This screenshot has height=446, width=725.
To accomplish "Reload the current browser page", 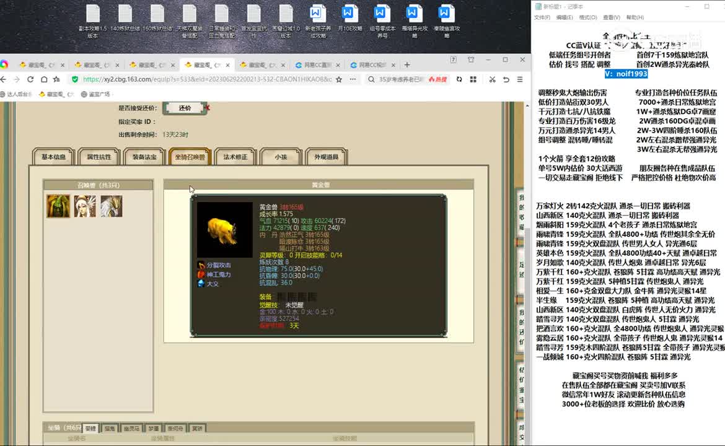I will point(30,79).
